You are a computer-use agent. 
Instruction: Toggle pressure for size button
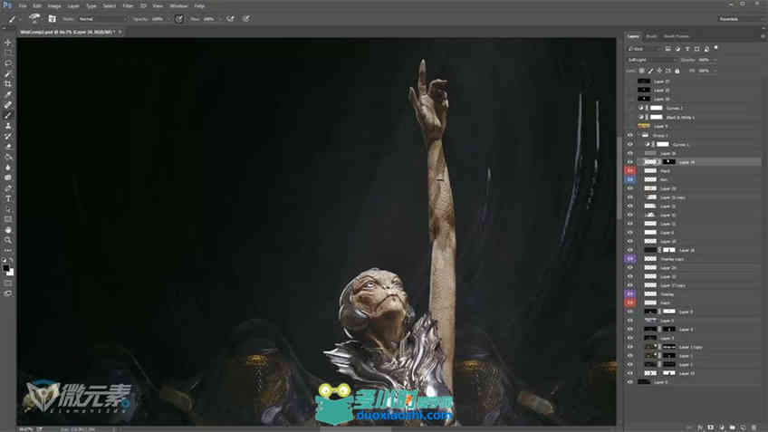point(246,19)
